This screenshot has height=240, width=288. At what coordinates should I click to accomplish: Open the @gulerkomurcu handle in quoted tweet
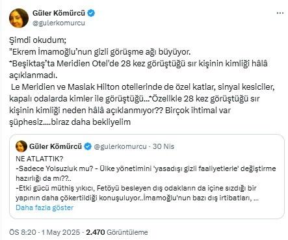click(x=120, y=146)
